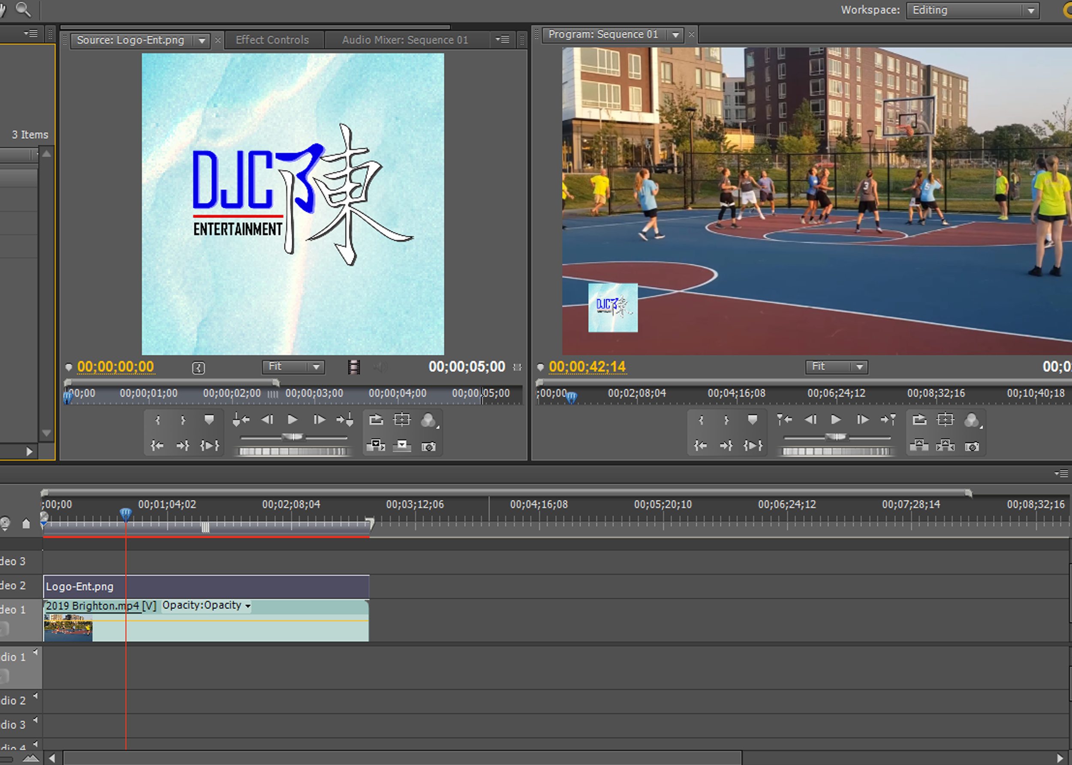Click Program timecode 00;00;42;14
The width and height of the screenshot is (1072, 765).
click(587, 367)
